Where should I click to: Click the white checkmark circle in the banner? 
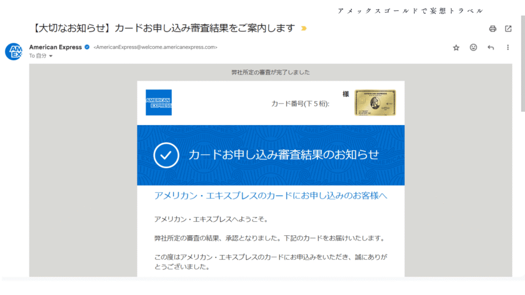tap(166, 155)
